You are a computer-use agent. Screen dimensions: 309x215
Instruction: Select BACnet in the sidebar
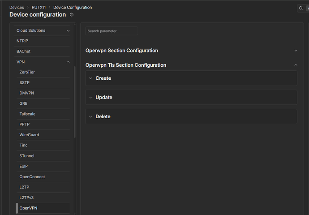point(23,52)
